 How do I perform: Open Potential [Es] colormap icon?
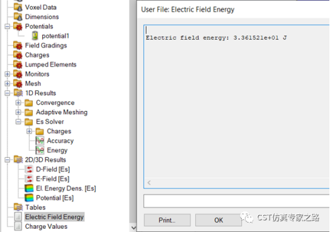pyautogui.click(x=29, y=198)
